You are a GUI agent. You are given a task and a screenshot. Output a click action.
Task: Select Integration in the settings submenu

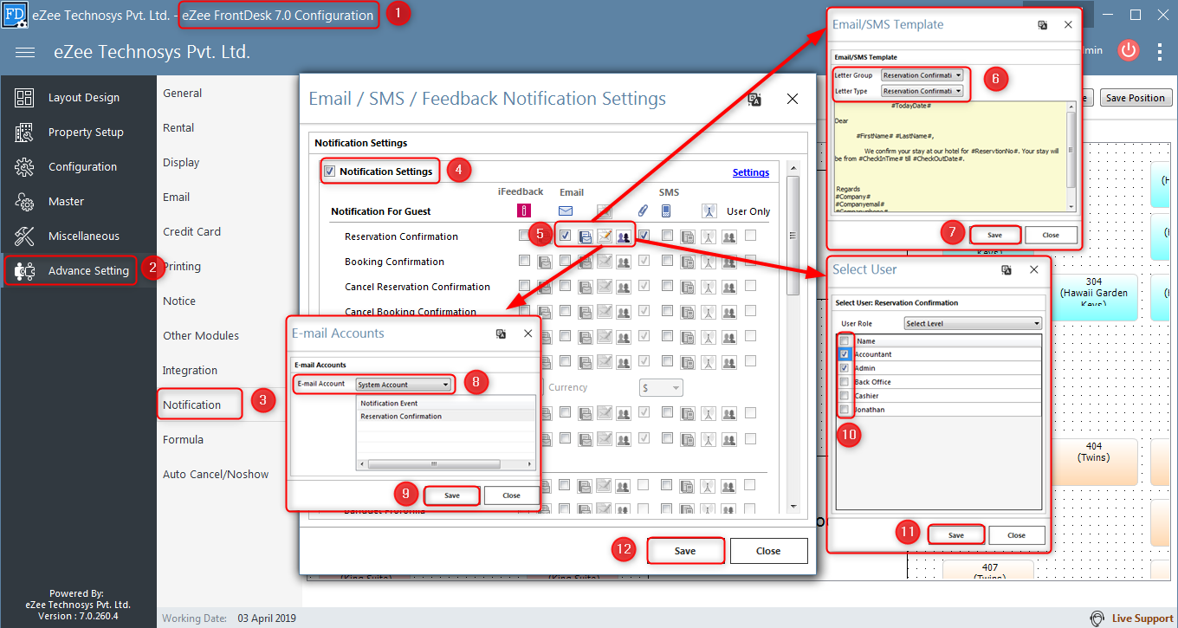click(190, 370)
